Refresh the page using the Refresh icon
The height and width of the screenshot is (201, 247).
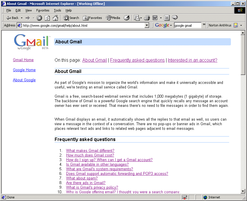click(47, 18)
